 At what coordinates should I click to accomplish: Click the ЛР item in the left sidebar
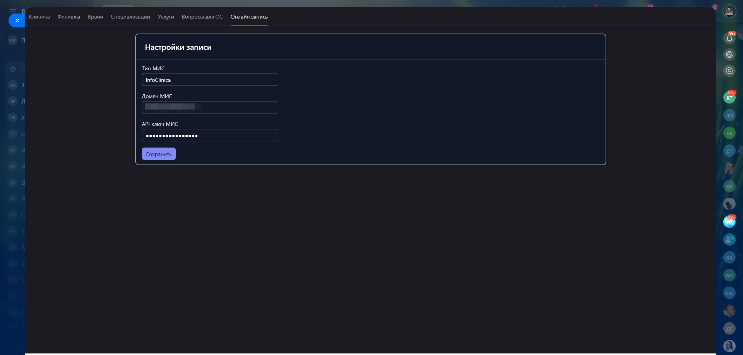pyautogui.click(x=13, y=101)
